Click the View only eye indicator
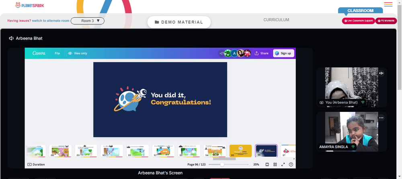 (x=78, y=53)
